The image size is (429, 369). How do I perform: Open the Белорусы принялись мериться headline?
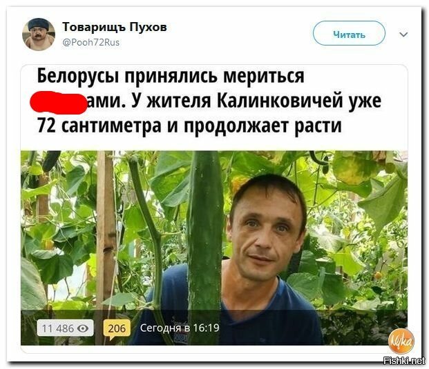pos(171,76)
